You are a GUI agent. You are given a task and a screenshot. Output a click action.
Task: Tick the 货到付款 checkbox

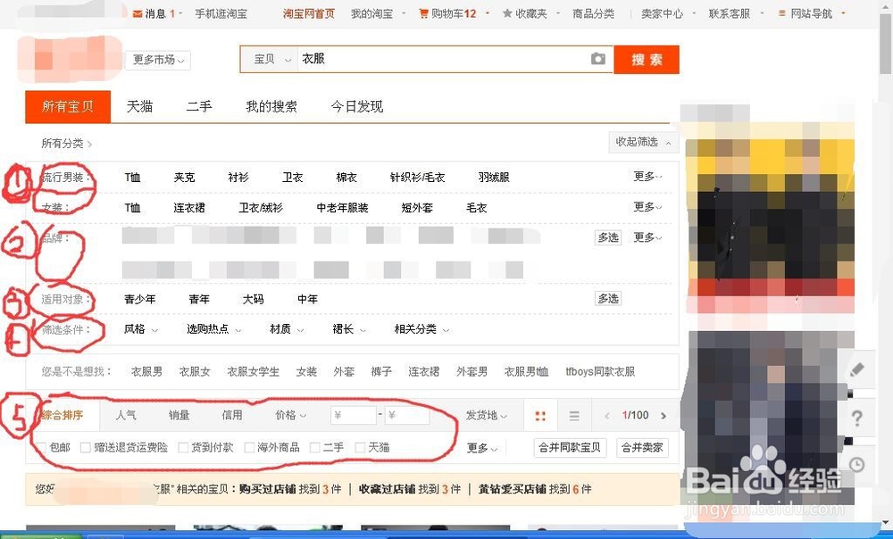(183, 448)
